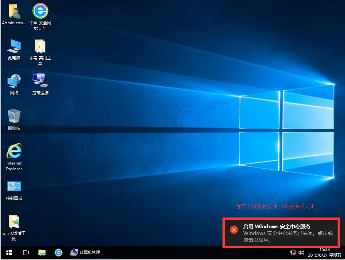The width and height of the screenshot is (345, 260).
Task: Open the pinned browser in the taskbar
Action: (x=59, y=252)
